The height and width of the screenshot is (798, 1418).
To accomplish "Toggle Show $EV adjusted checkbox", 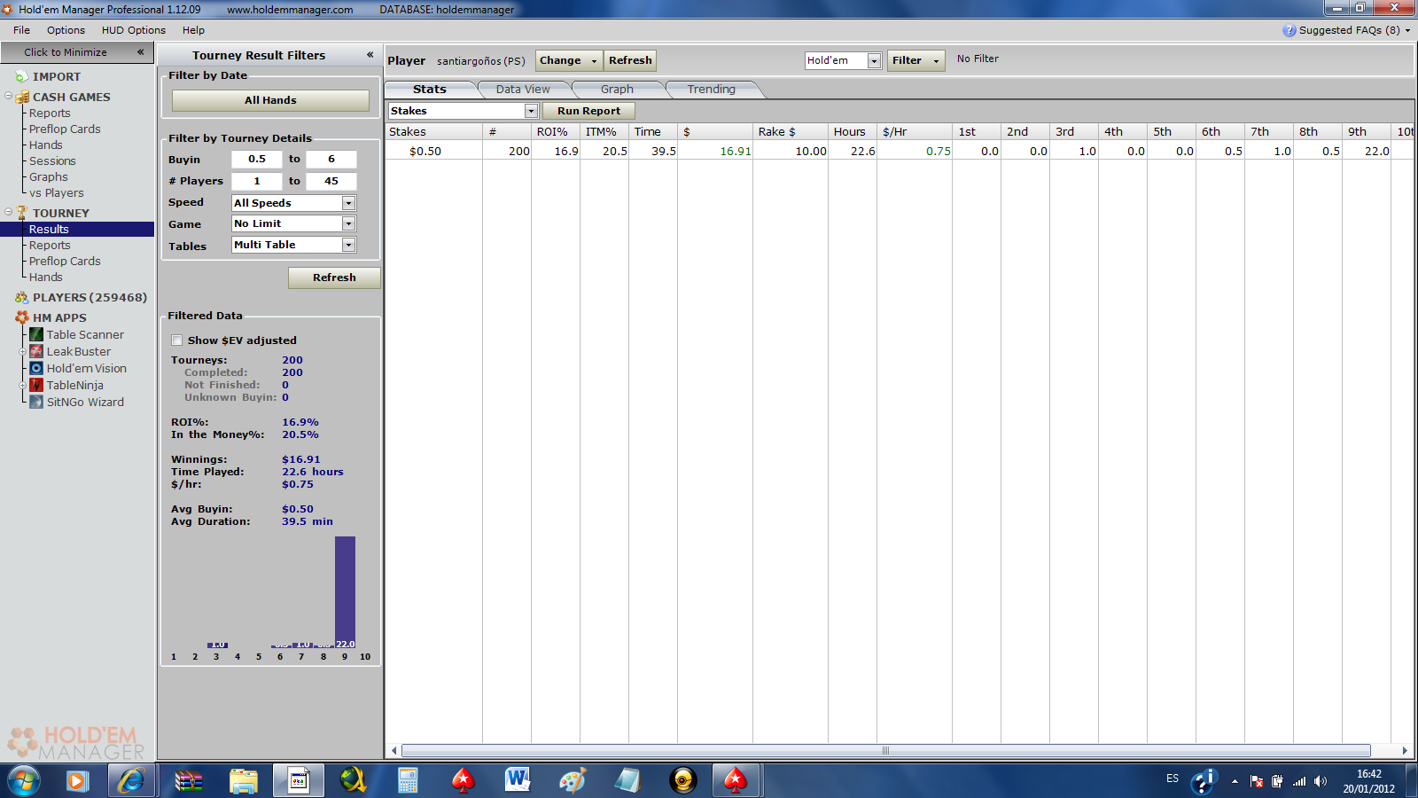I will point(176,340).
